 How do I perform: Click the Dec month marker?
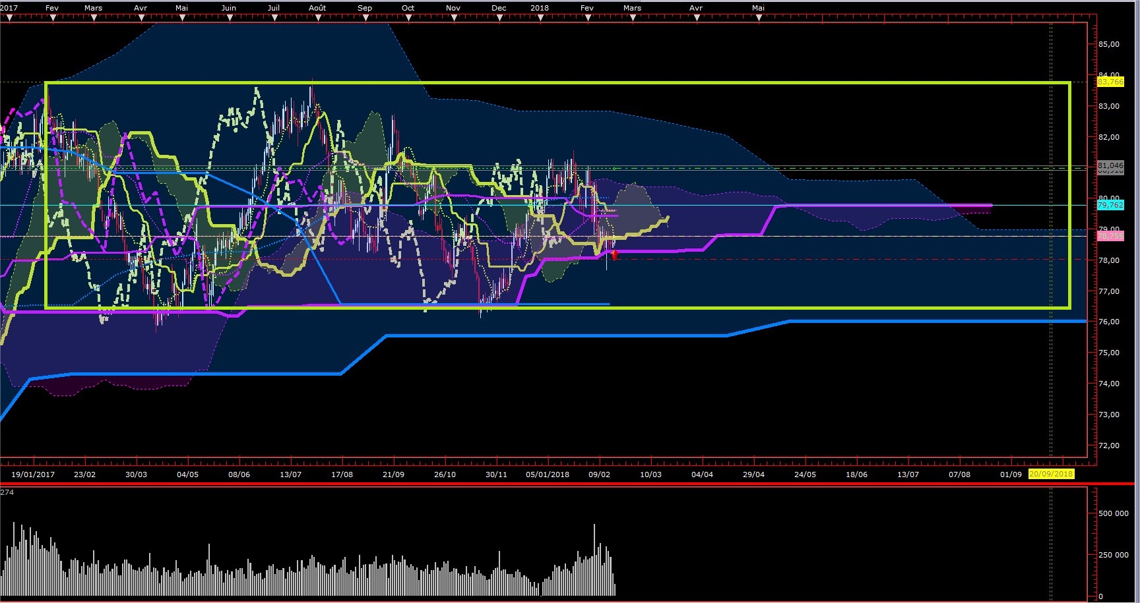click(x=499, y=8)
